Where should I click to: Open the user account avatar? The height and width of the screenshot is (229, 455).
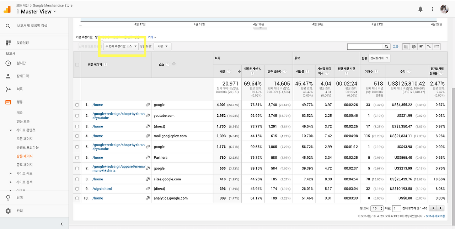tap(444, 9)
